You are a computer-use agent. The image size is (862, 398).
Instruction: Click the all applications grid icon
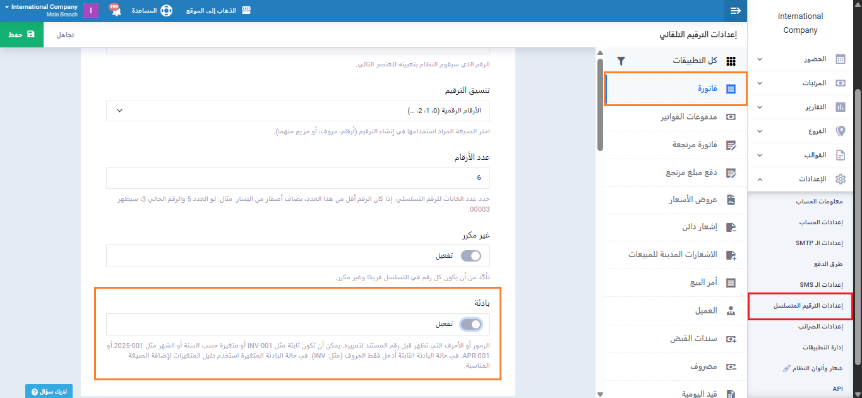(x=731, y=61)
